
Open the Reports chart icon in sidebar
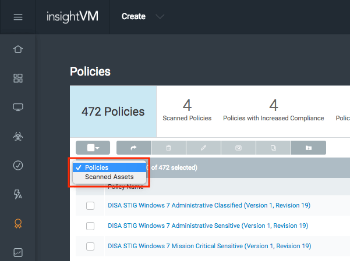(x=17, y=252)
